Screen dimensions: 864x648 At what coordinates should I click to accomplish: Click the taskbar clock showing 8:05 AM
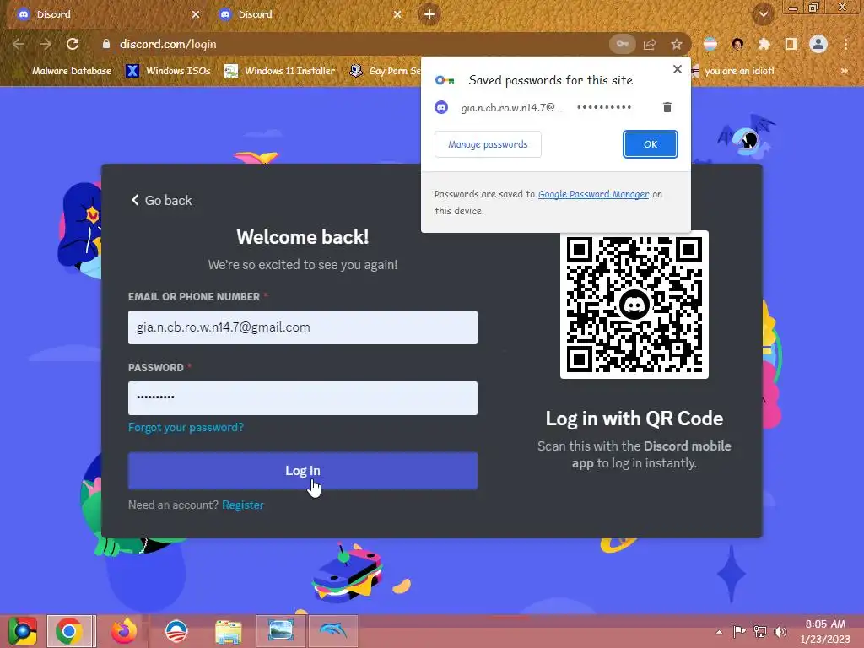[825, 631]
